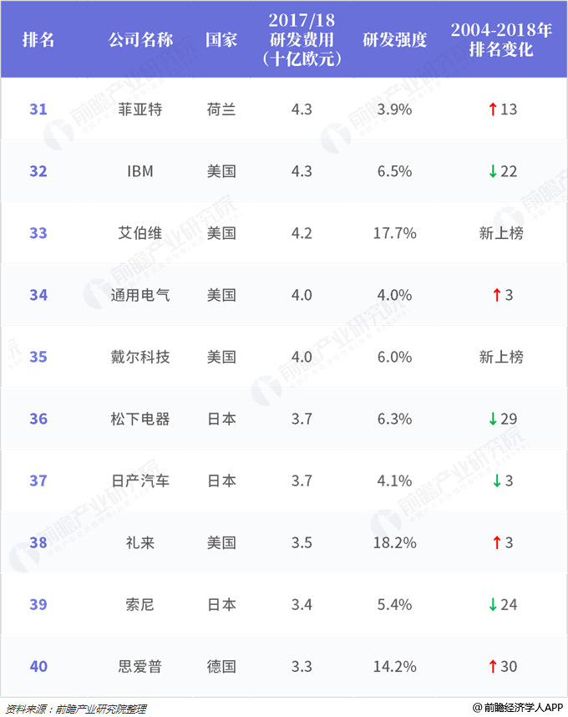Select rank number 35
Screen dimensions: 568x717
(38, 357)
